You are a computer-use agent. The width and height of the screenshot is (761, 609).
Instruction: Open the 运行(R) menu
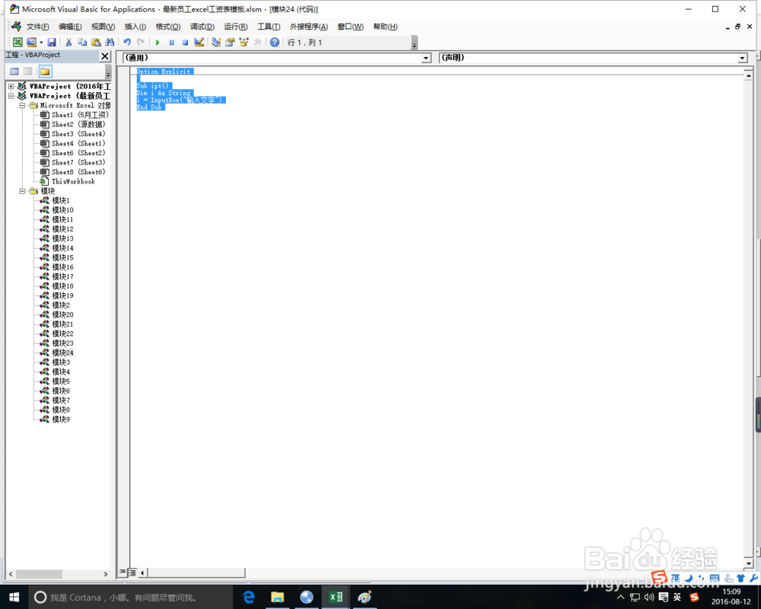click(x=235, y=27)
